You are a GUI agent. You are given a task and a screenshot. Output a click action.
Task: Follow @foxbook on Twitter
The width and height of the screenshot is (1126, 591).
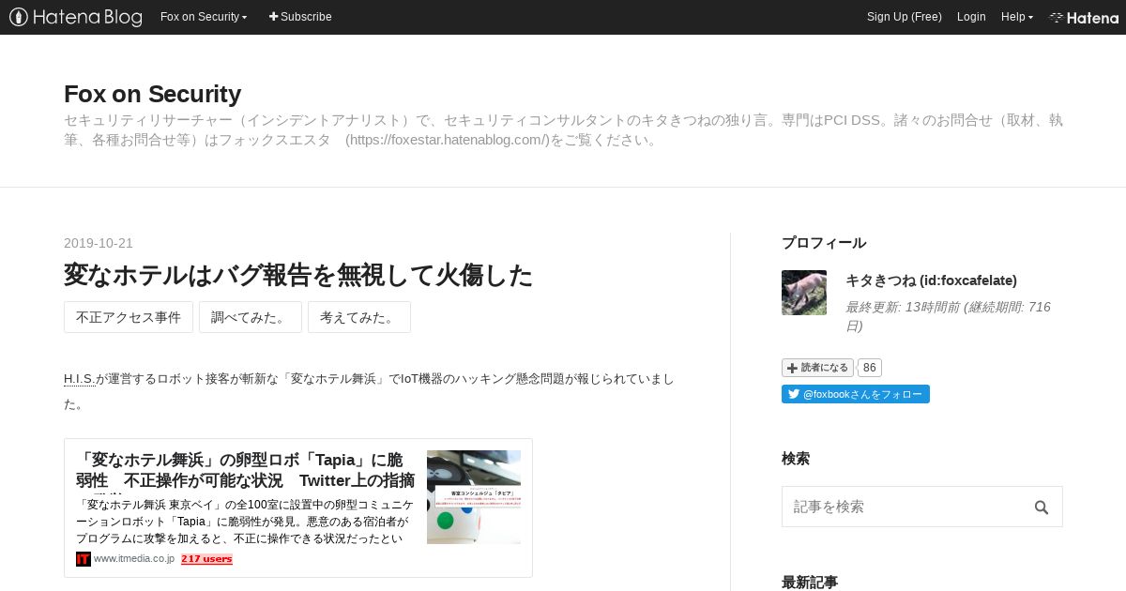[856, 394]
